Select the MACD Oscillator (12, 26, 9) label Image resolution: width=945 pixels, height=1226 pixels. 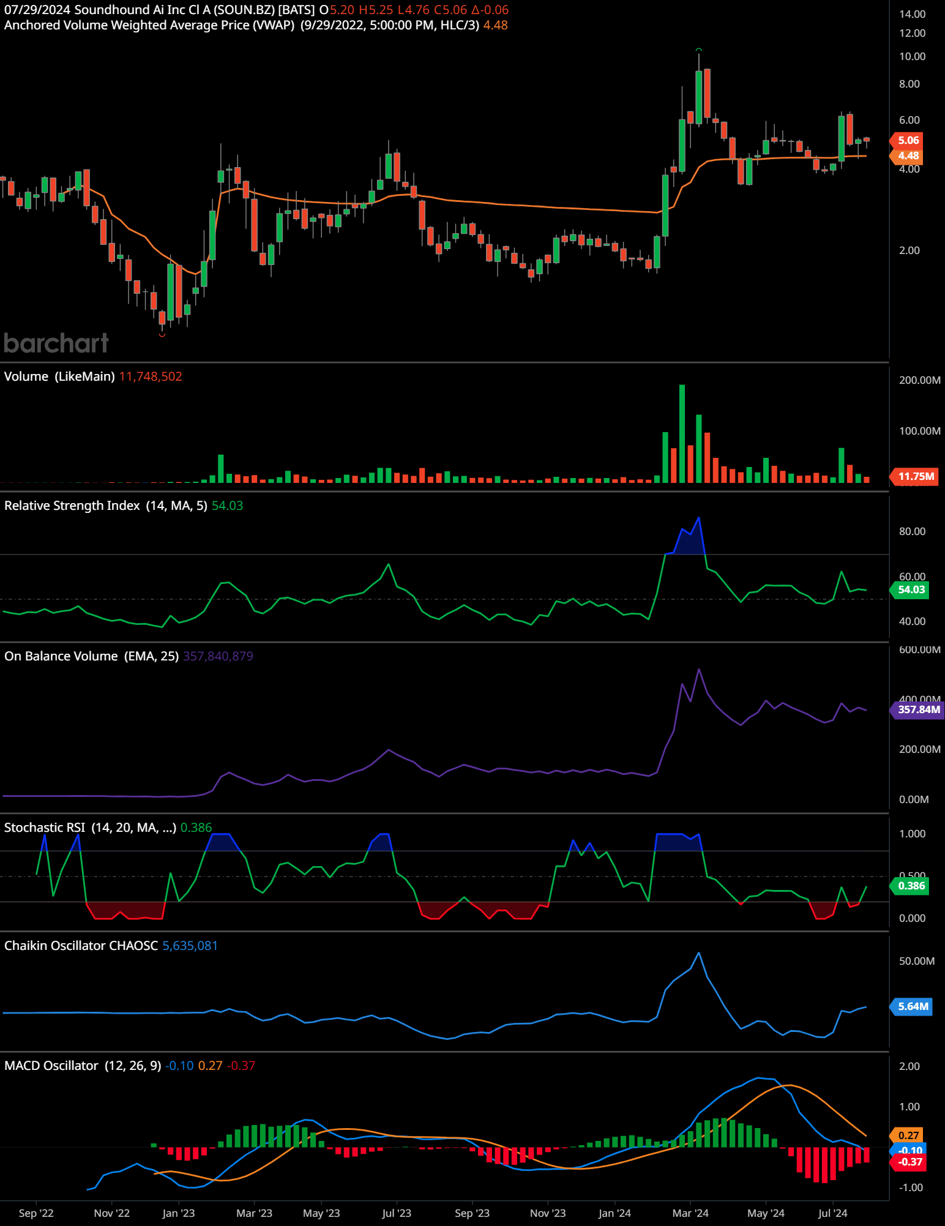click(x=83, y=1066)
